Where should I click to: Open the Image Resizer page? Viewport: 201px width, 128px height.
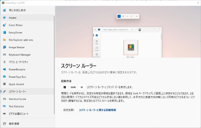click(x=27, y=47)
